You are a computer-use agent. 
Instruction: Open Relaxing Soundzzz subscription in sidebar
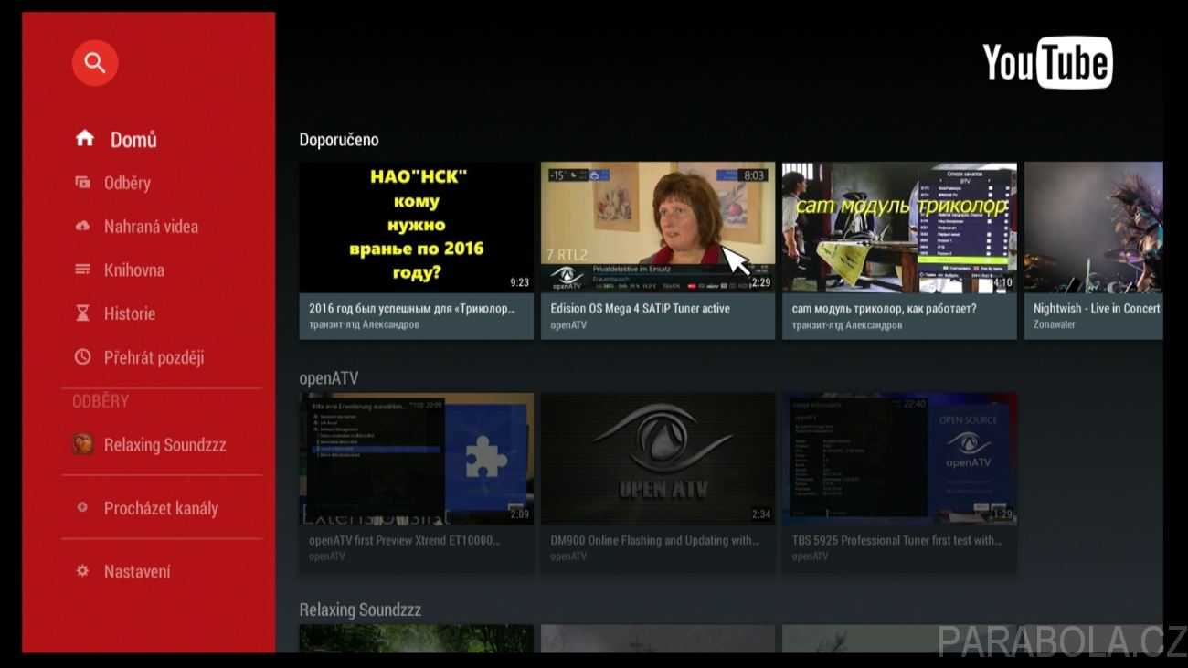(x=164, y=445)
